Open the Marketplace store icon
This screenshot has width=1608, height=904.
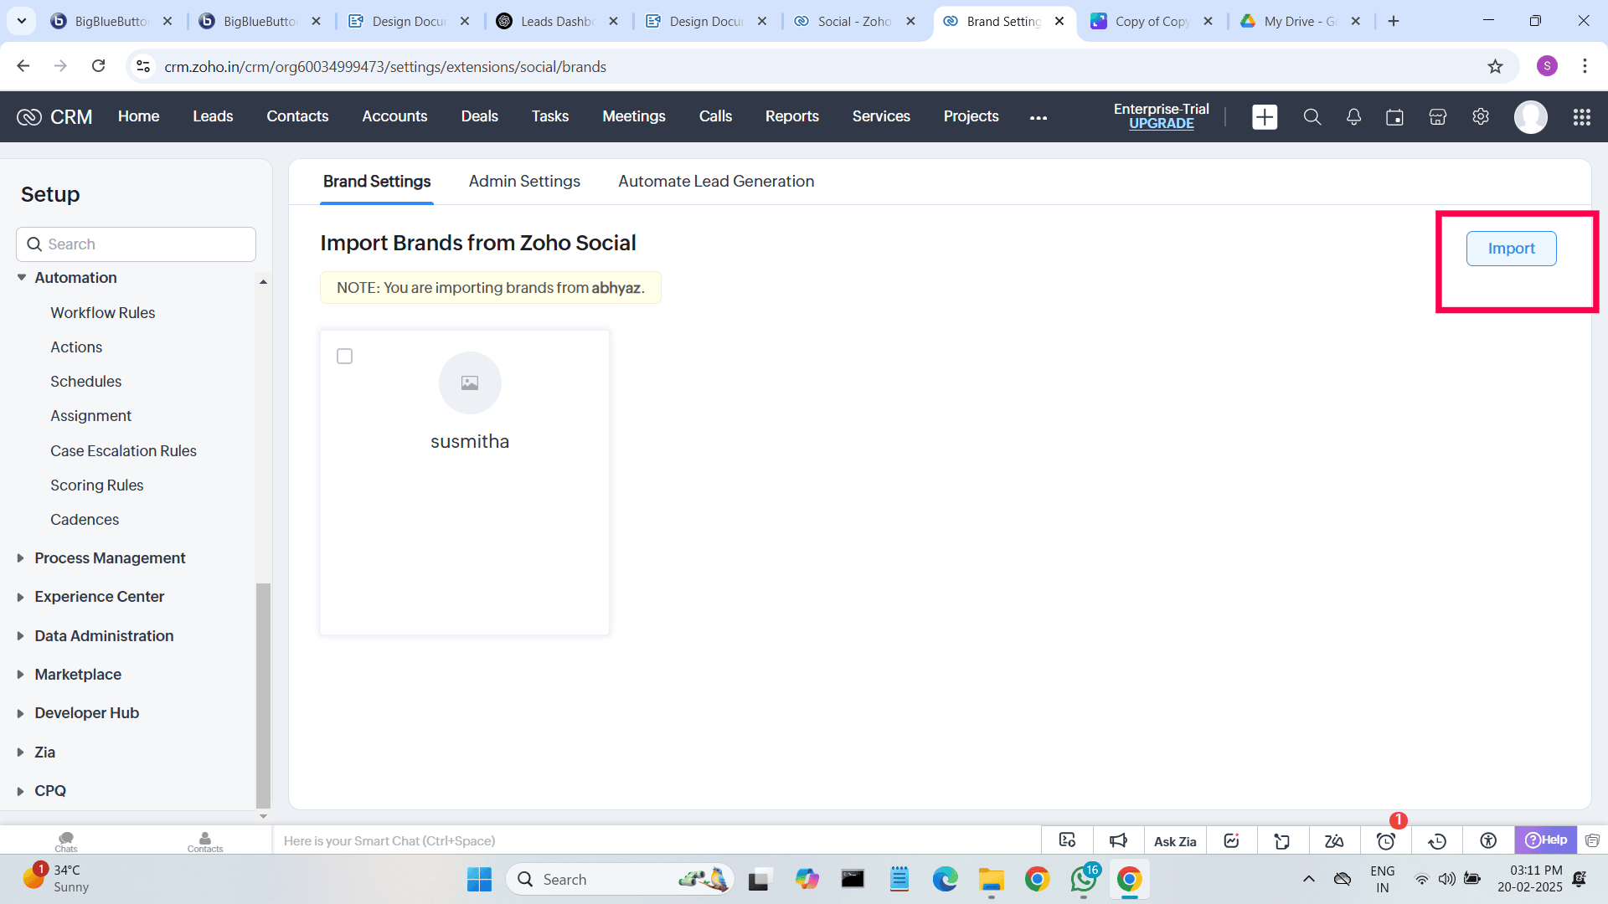[1438, 117]
